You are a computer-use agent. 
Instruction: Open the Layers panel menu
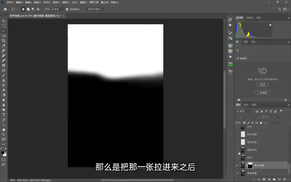289,105
